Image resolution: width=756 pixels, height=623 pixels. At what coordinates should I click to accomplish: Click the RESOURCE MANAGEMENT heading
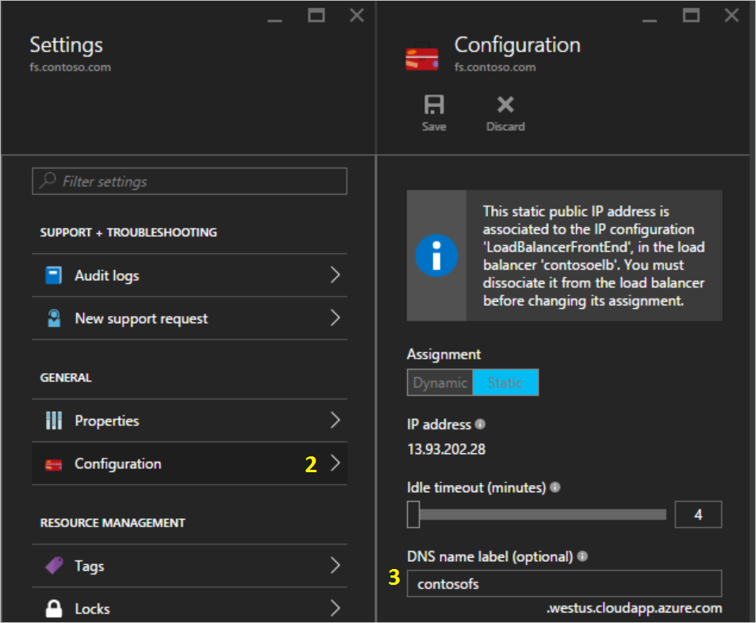click(113, 523)
